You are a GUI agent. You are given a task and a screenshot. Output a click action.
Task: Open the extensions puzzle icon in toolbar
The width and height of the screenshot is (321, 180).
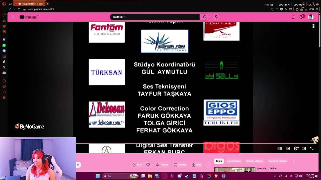tap(297, 9)
